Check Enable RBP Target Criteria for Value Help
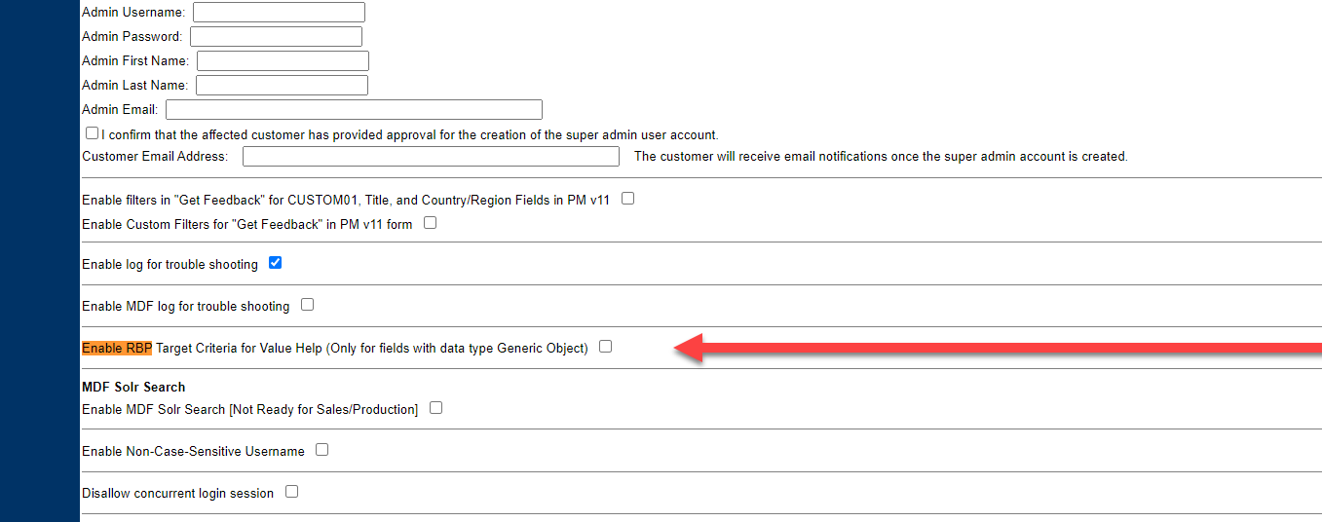Viewport: 1322px width, 522px height. [x=605, y=347]
